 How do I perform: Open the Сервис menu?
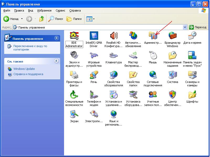pos(61,10)
